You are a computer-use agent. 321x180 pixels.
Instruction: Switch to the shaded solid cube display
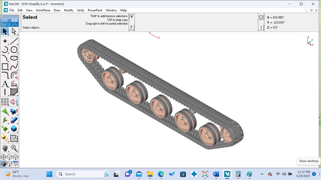tap(4, 164)
